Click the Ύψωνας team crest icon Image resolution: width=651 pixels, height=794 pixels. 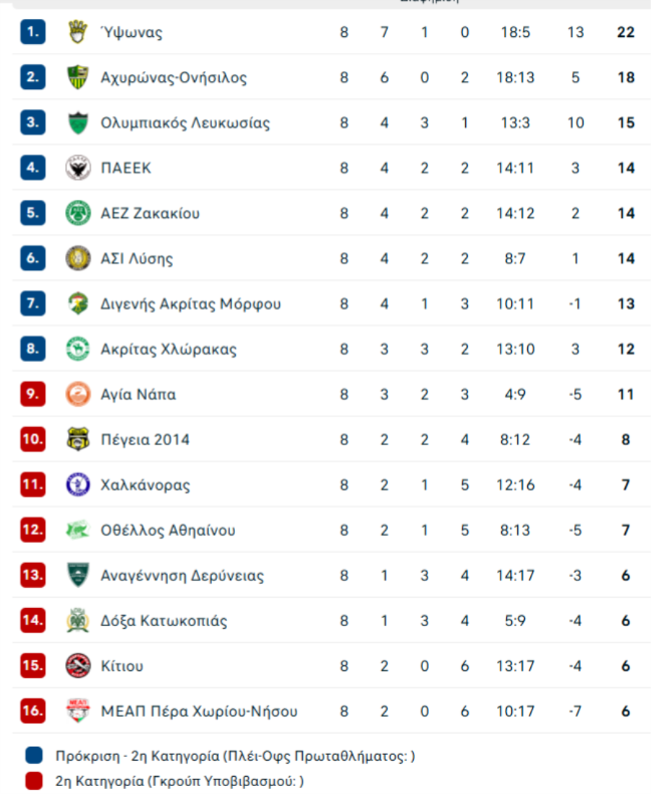coord(77,32)
